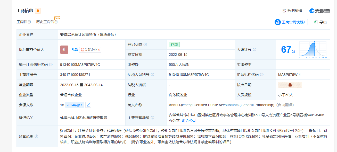Click help icon next to 登记状态
This screenshot has width=337, height=152.
[x=145, y=44]
